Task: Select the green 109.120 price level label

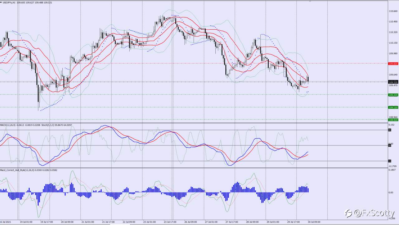Action: 393,107
